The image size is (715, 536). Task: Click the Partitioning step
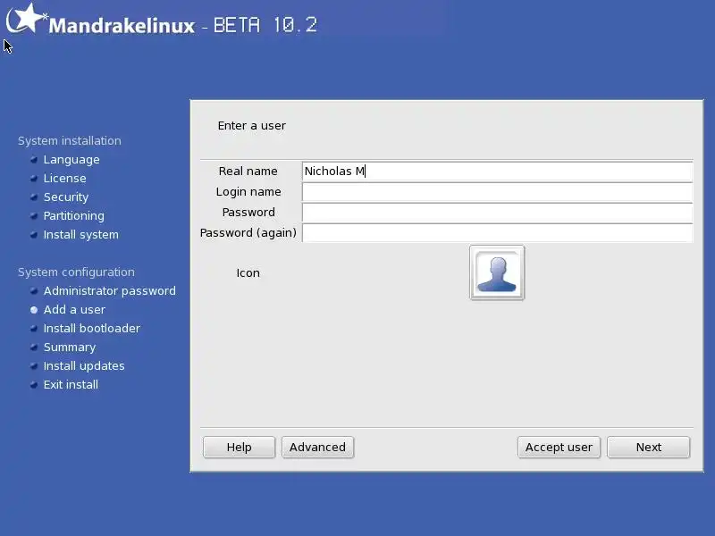click(x=73, y=215)
